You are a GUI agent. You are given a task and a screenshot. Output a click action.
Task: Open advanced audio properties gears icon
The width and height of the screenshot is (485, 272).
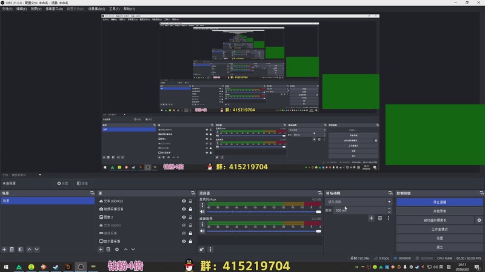[x=202, y=249]
